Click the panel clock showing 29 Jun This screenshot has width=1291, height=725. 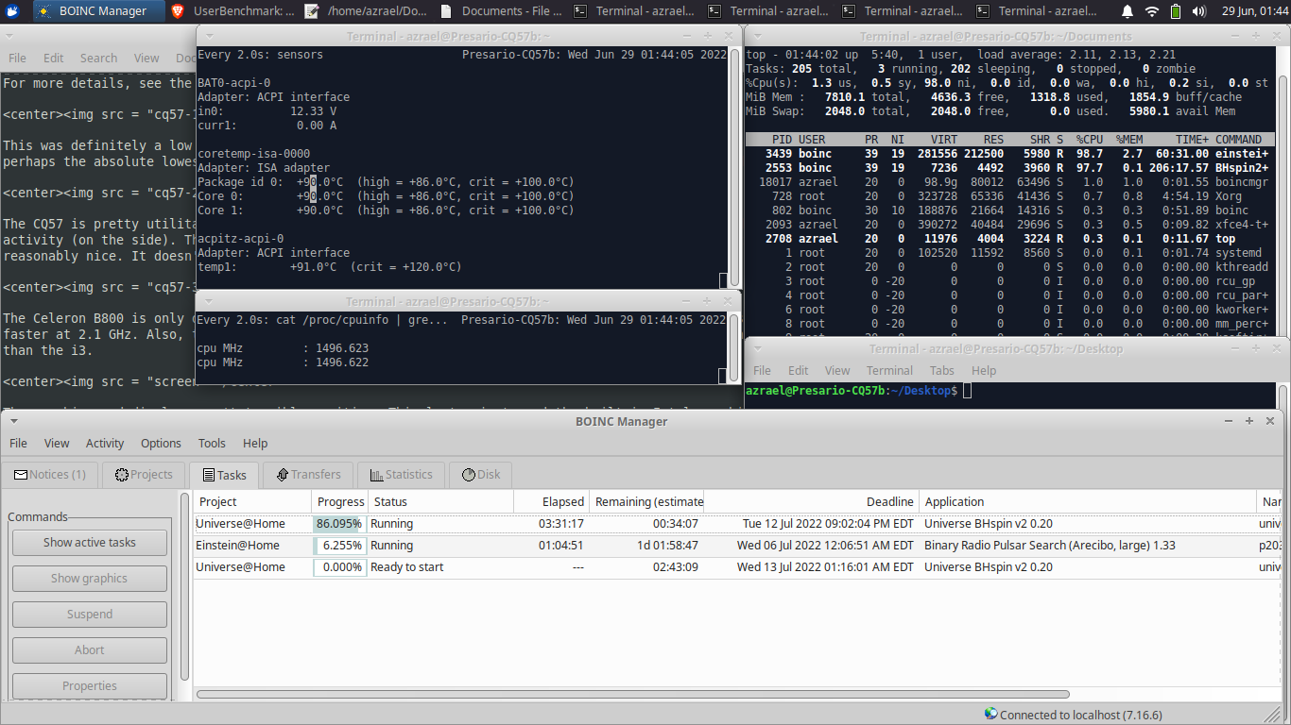click(x=1255, y=11)
